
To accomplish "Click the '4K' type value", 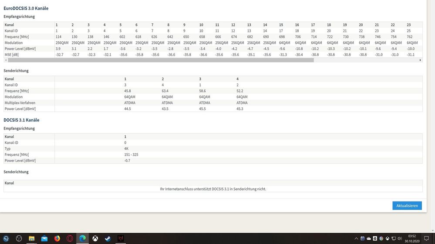I will pos(126,149).
